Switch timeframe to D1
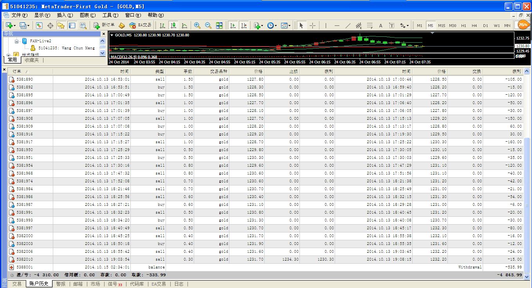The height and width of the screenshot is (288, 532). pyautogui.click(x=485, y=25)
